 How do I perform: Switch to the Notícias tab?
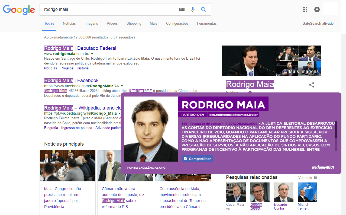click(x=69, y=24)
